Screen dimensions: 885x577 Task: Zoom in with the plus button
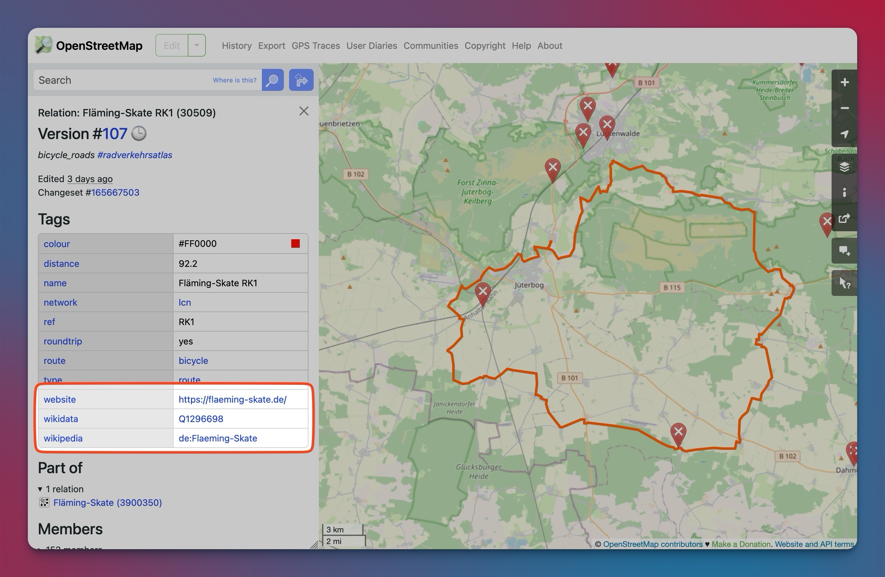click(845, 82)
